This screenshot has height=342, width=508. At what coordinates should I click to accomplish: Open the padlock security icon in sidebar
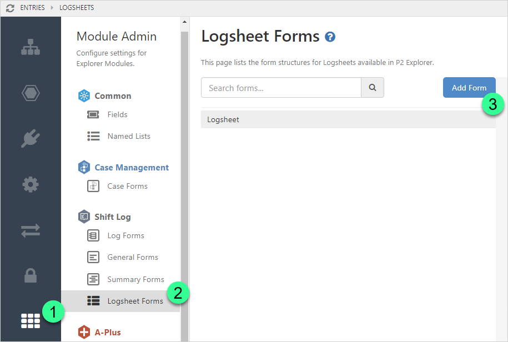pyautogui.click(x=31, y=275)
